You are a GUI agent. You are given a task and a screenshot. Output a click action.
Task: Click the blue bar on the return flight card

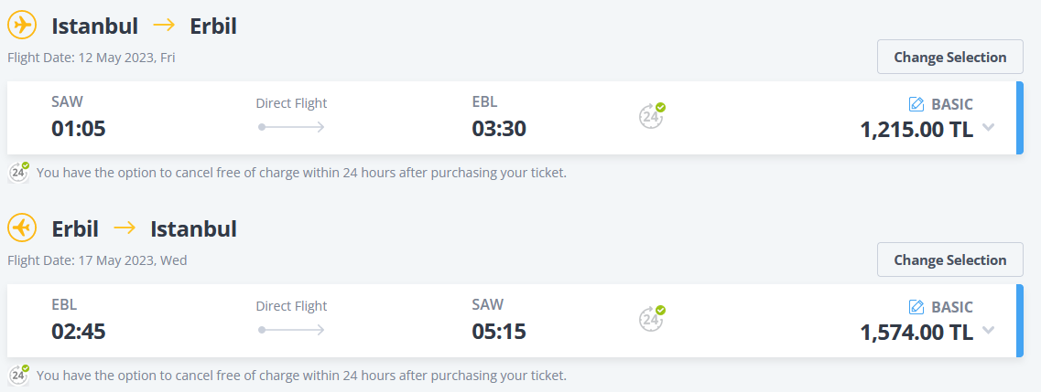[x=1020, y=321]
